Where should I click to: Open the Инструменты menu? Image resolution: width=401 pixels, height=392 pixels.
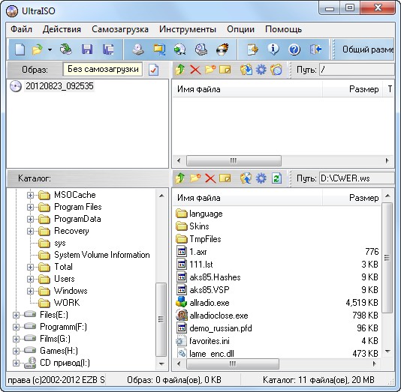188,29
